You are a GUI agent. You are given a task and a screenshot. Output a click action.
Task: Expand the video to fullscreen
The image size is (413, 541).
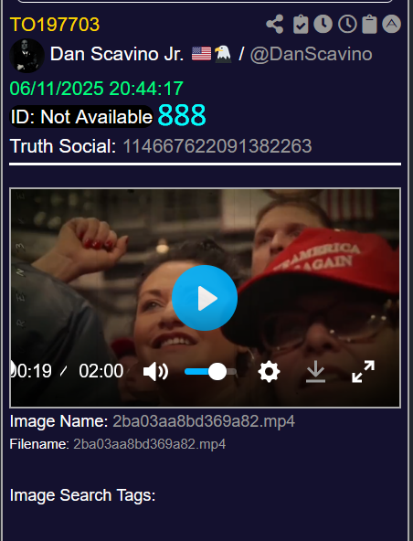(363, 372)
